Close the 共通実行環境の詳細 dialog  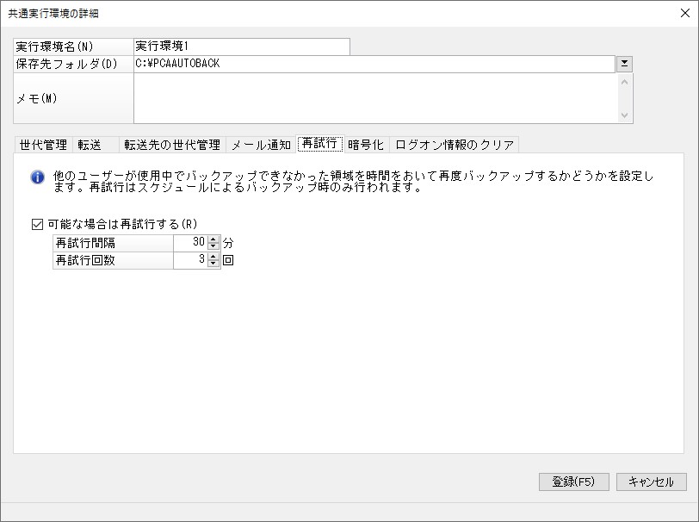(x=685, y=13)
